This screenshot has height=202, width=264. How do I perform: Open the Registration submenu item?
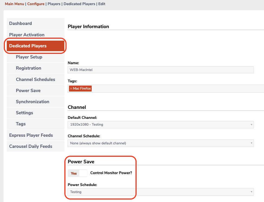tap(35, 68)
